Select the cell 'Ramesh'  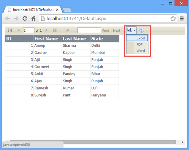(x=47, y=88)
